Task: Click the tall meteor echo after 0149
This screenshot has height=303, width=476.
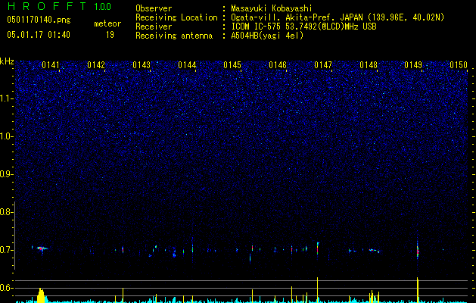Action: click(x=418, y=250)
